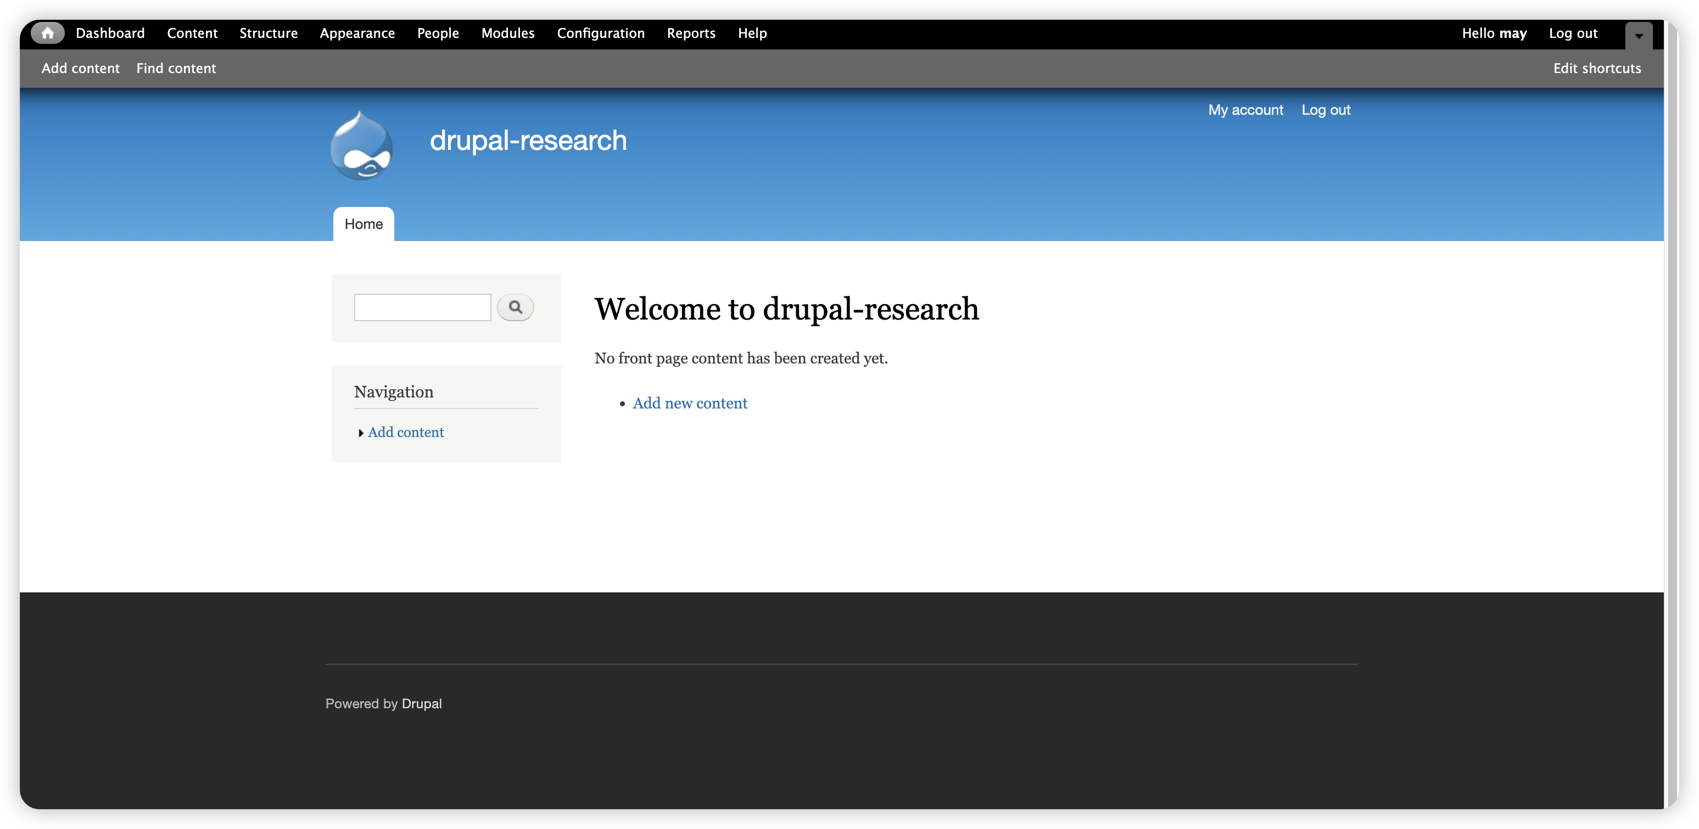Focus the search text field
Screen dimensions: 1699x829
click(423, 307)
